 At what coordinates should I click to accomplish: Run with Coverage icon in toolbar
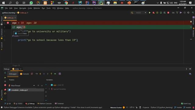click(x=157, y=13)
